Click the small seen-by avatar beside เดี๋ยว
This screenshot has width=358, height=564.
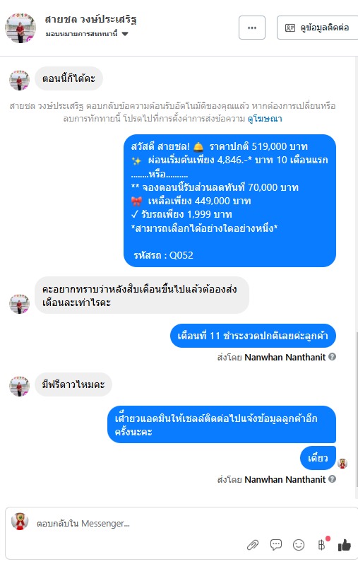pyautogui.click(x=342, y=464)
